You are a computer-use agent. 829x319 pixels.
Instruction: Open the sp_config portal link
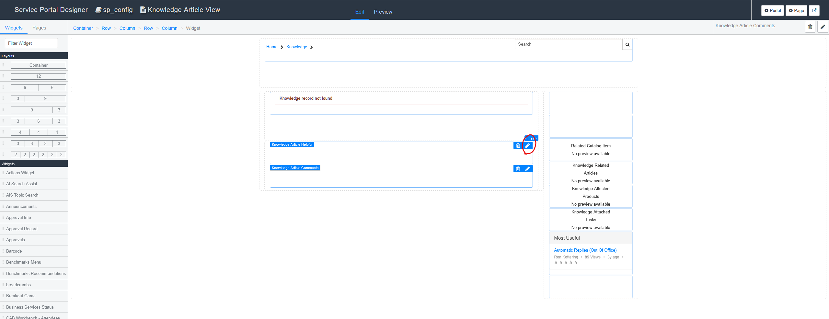pos(114,10)
